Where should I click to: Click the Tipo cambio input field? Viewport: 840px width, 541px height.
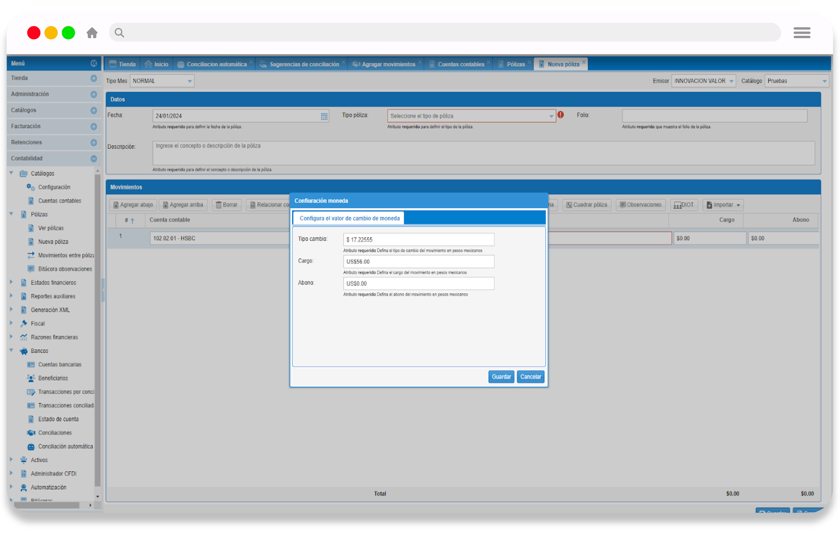418,240
